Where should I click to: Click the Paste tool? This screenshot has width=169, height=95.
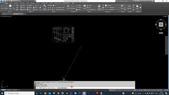click(137, 7)
